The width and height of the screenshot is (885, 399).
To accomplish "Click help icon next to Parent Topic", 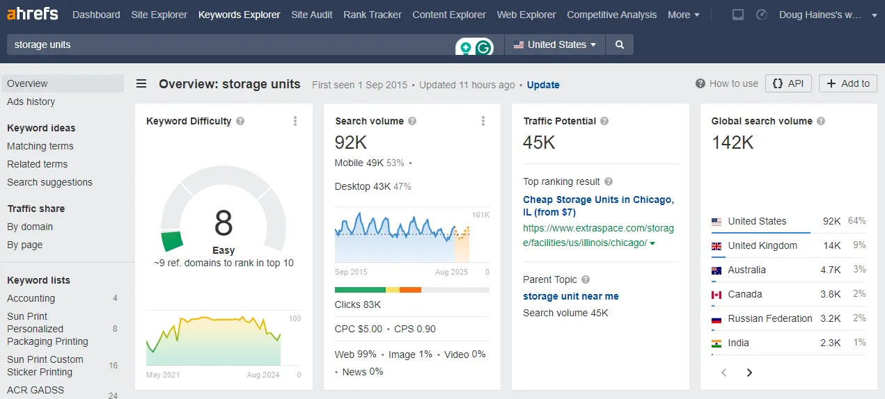I will click(x=586, y=279).
